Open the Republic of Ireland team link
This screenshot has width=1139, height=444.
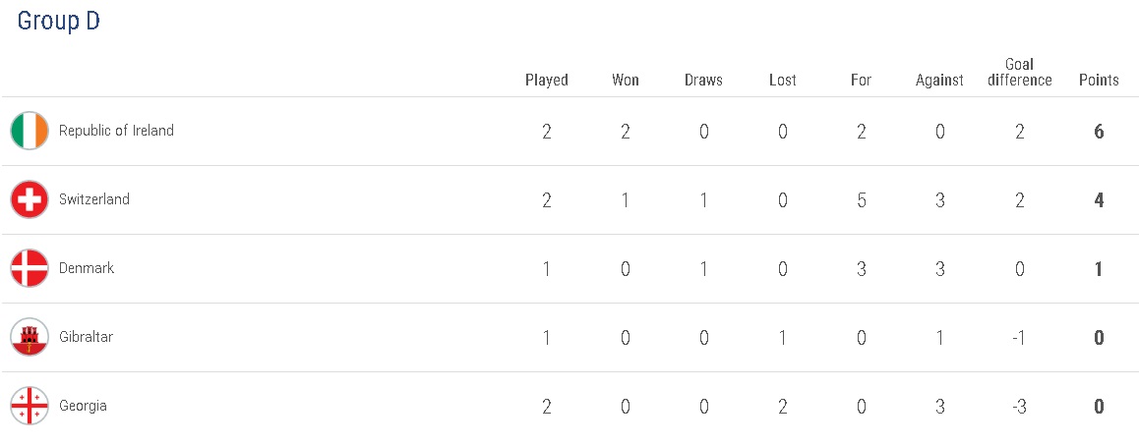click(x=116, y=131)
